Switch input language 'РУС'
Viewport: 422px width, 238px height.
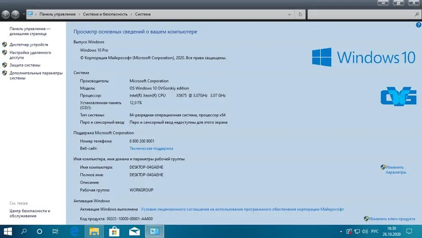375,231
